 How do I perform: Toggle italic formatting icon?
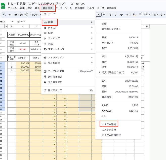(116, 15)
